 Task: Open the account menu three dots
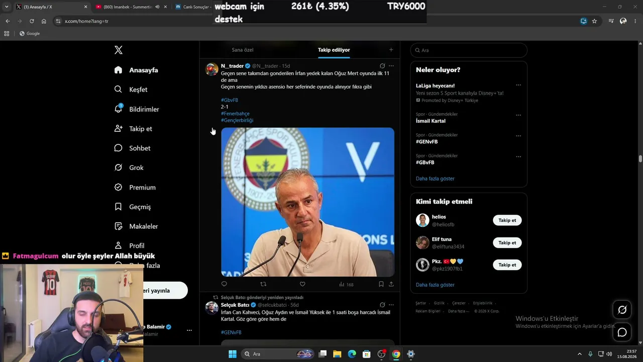pyautogui.click(x=189, y=330)
